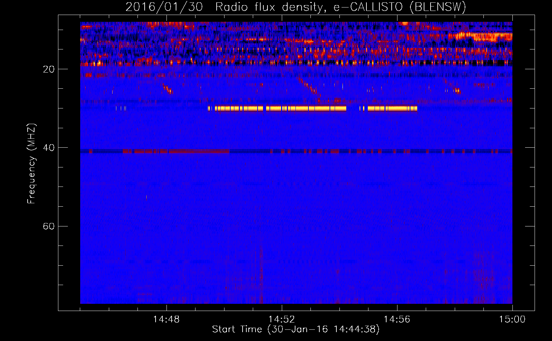The image size is (552, 341).
Task: Click the "40" frequency tick label
Action: [x=49, y=148]
